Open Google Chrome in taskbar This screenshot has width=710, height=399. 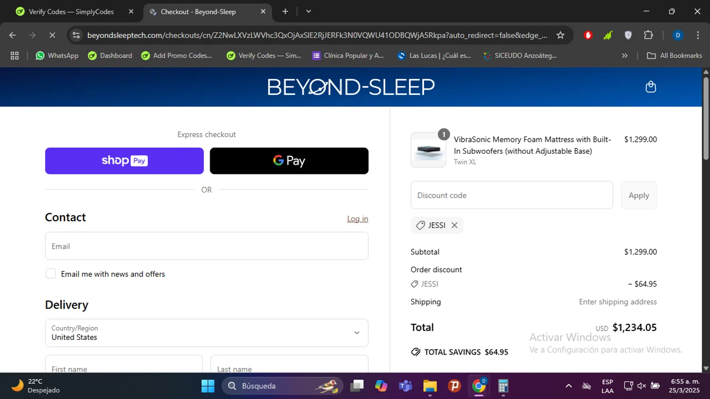point(479,386)
